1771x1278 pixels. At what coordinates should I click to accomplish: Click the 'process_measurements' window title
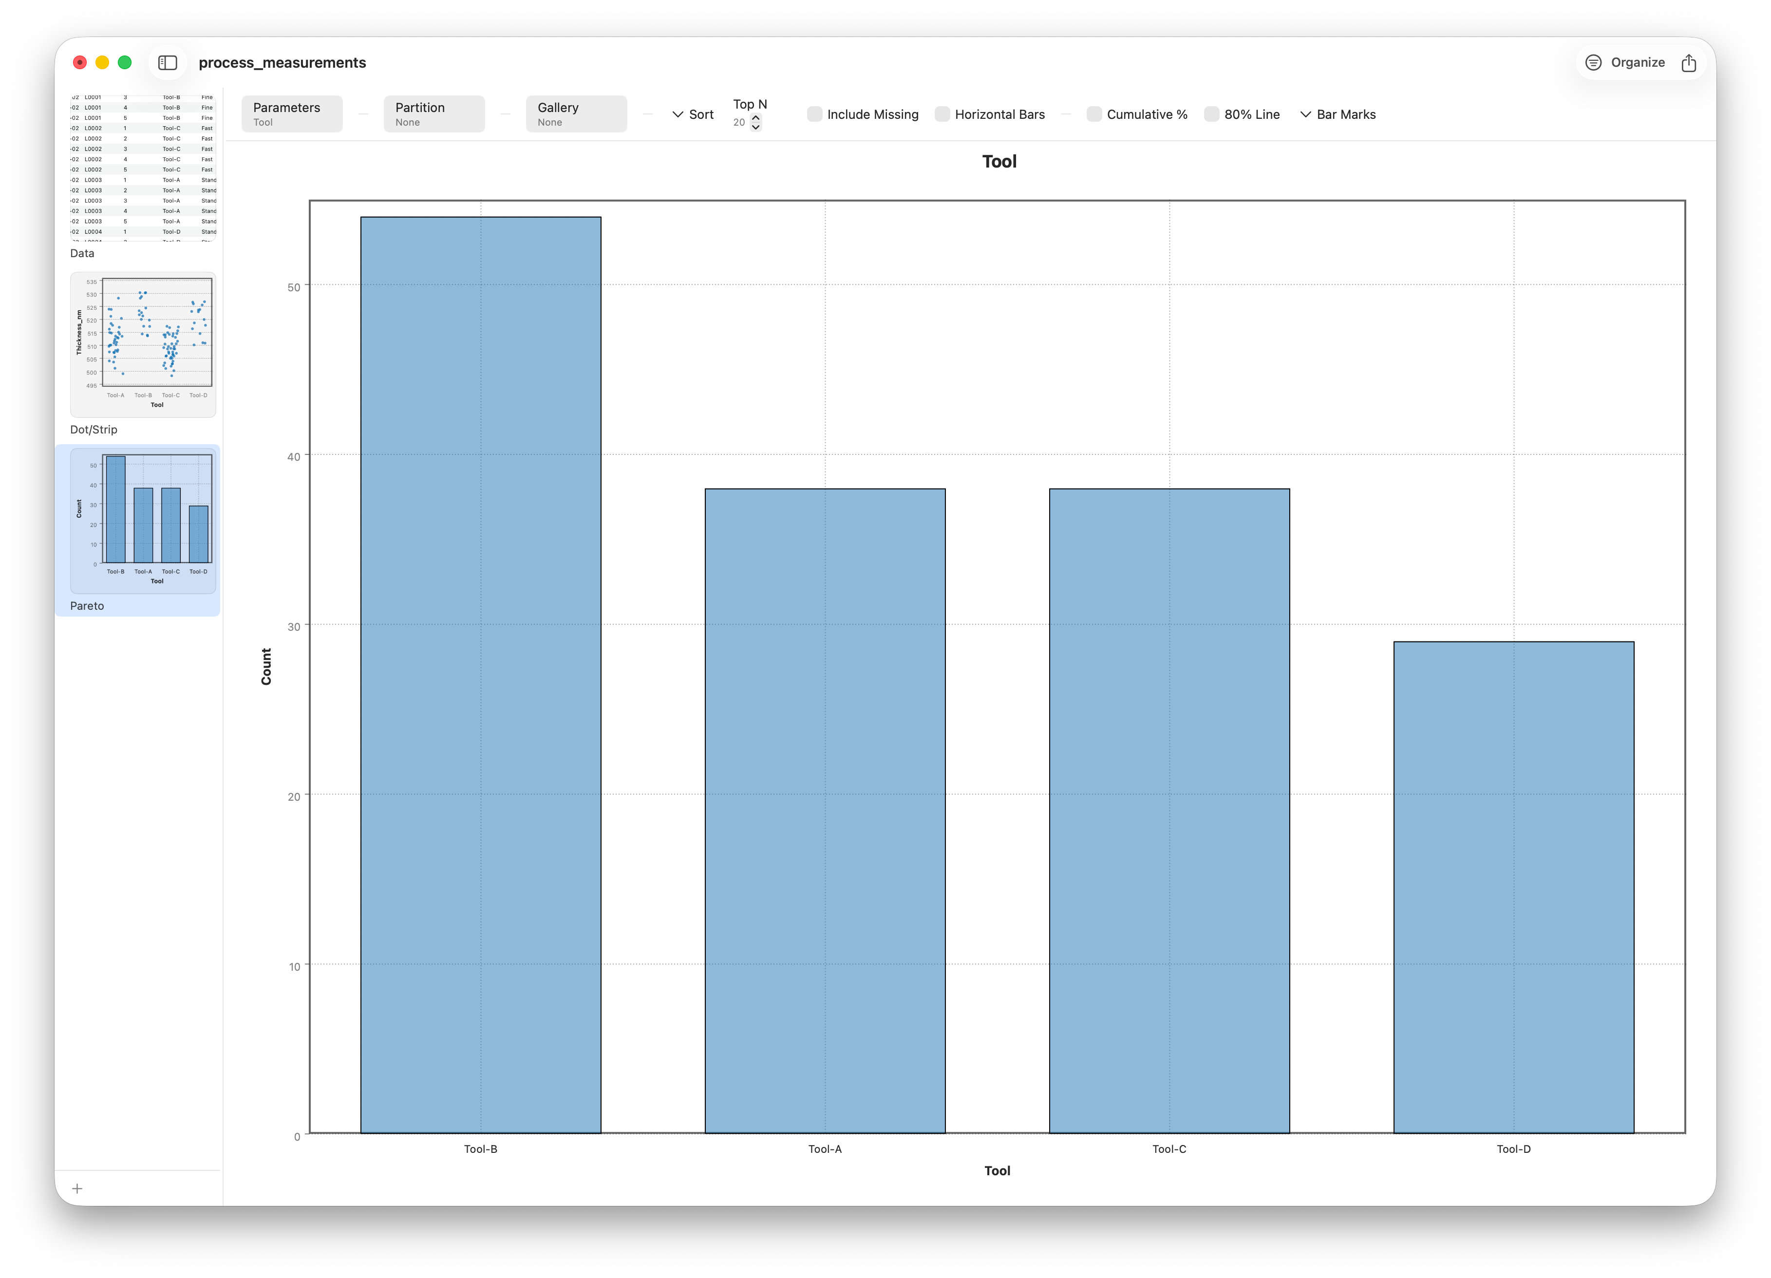pos(282,62)
